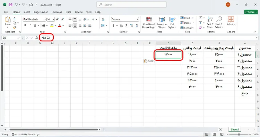Switch to the Insert tab
The width and height of the screenshot is (260, 137).
coord(27,12)
